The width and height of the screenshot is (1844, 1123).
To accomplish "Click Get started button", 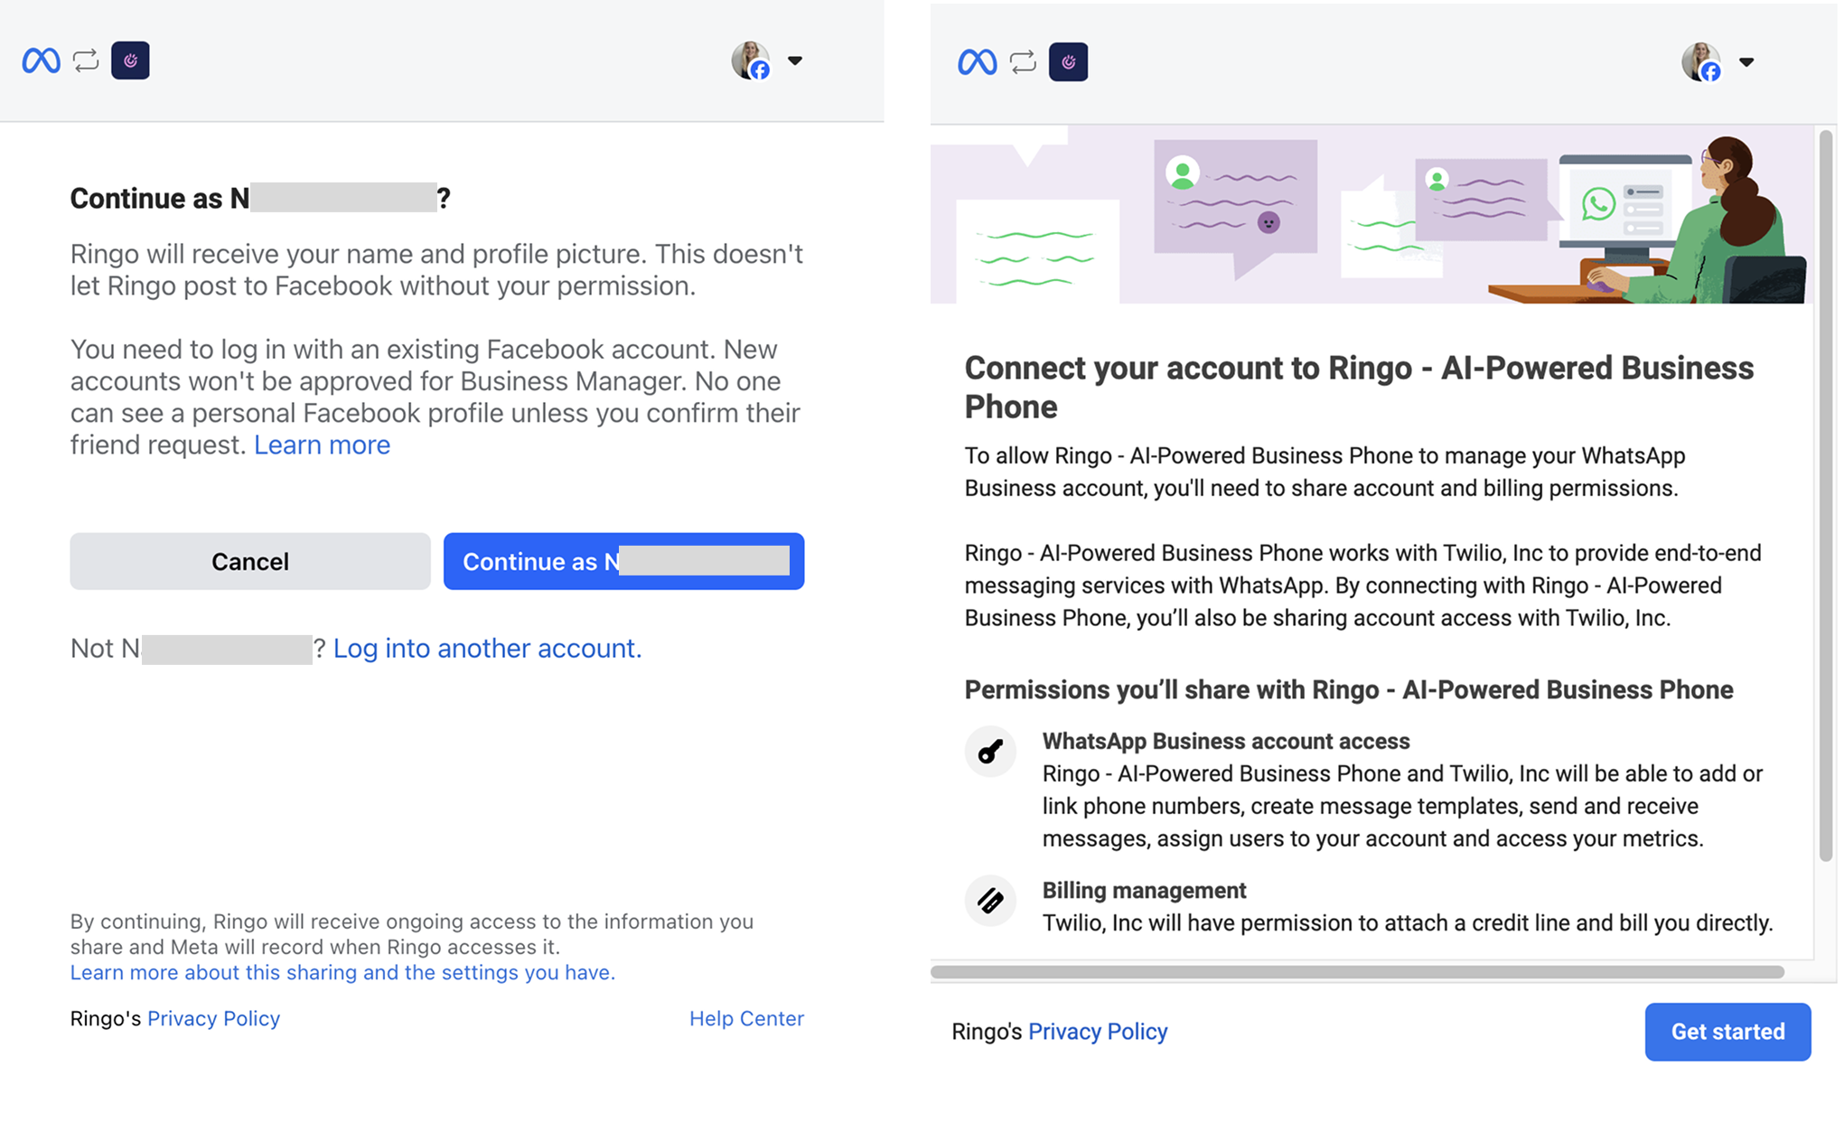I will pyautogui.click(x=1727, y=1032).
